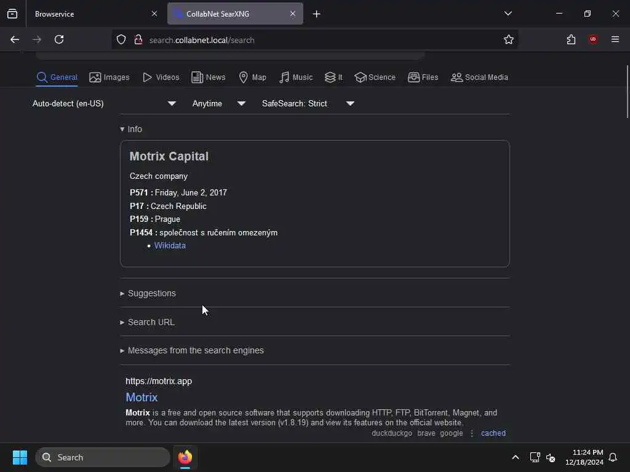The width and height of the screenshot is (630, 472).
Task: Open a new tab with plus button
Action: [x=317, y=14]
